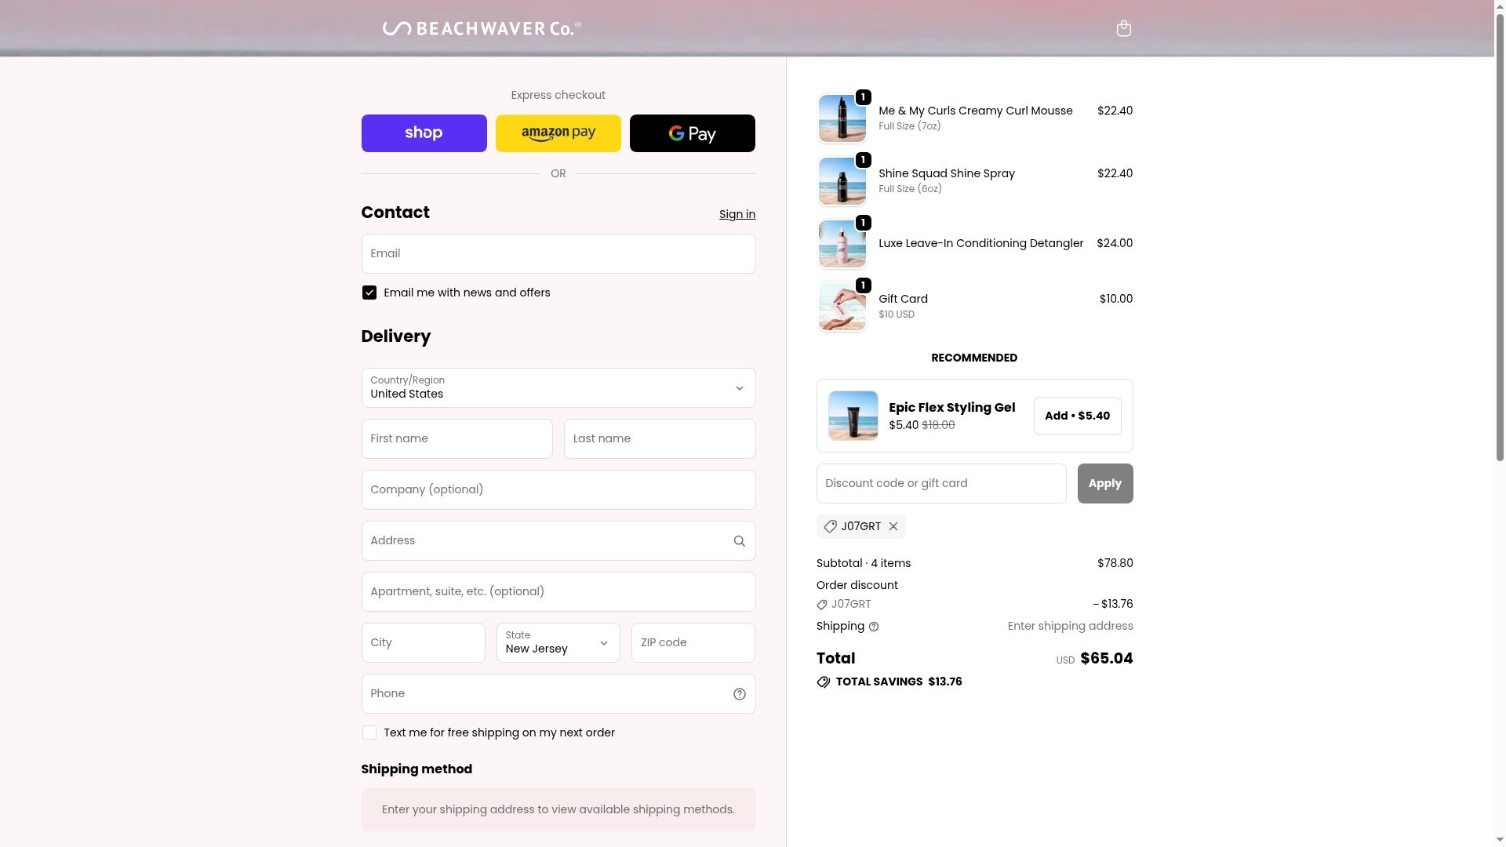Click the shipping info question mark icon
The image size is (1506, 847).
(x=874, y=627)
